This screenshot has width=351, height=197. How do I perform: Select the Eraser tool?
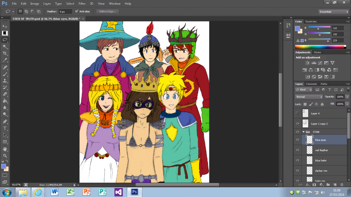[5, 94]
